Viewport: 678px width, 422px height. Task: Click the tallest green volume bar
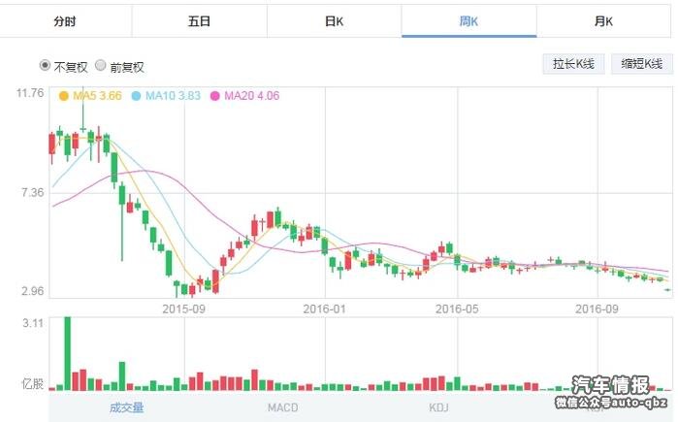click(x=68, y=353)
